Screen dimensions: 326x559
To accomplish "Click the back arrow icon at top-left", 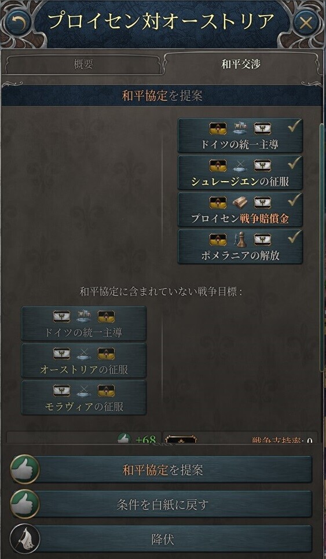I will [17, 23].
